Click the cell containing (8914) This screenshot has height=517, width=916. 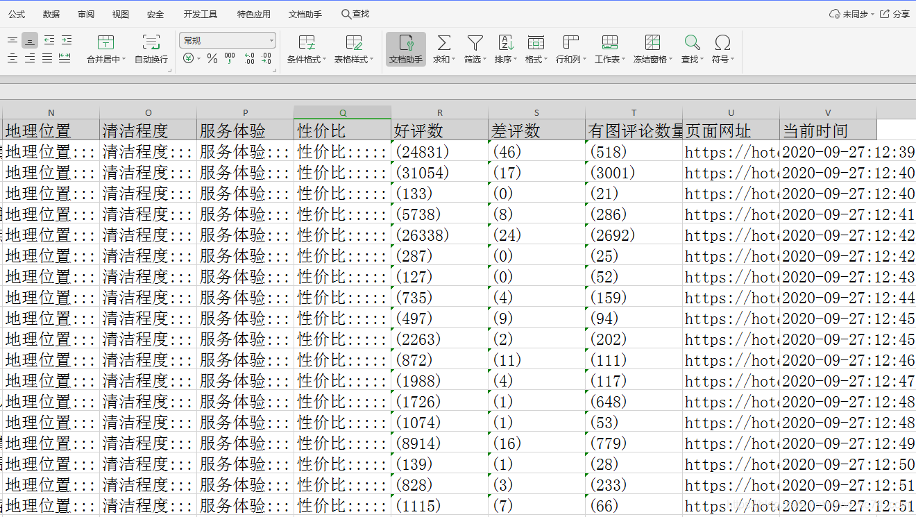pyautogui.click(x=440, y=442)
